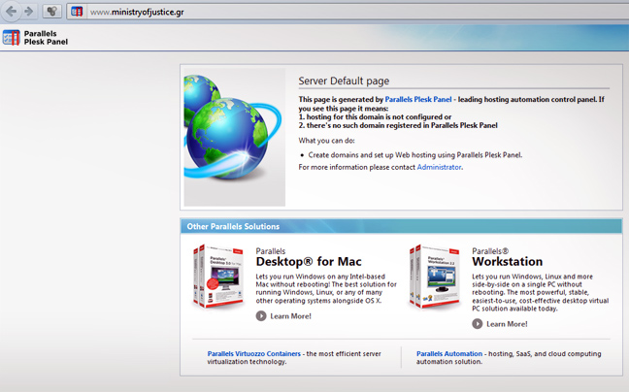629x392 pixels.
Task: Click the toolbar icon beside the address bar
Action: point(52,12)
